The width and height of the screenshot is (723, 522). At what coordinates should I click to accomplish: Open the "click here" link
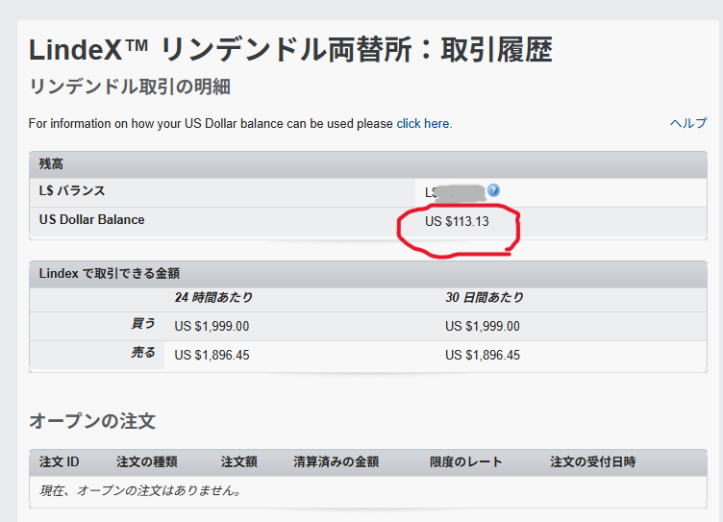(x=423, y=124)
